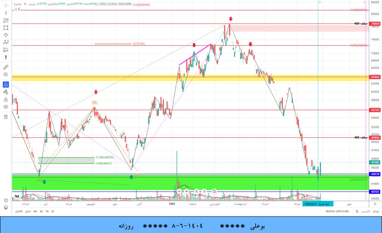Activate the ruler measure tool
Viewport: 382px width, 233px height.
click(6, 67)
